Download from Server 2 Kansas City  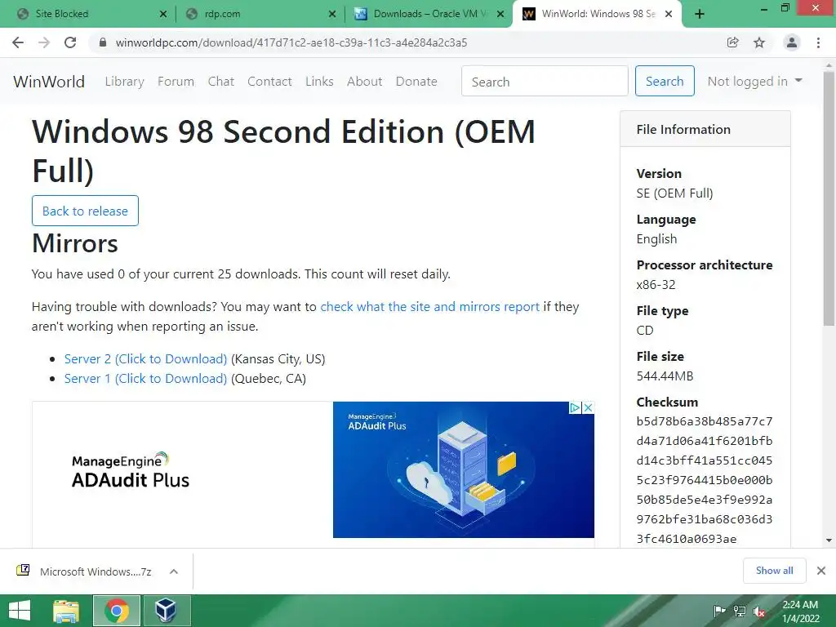145,359
